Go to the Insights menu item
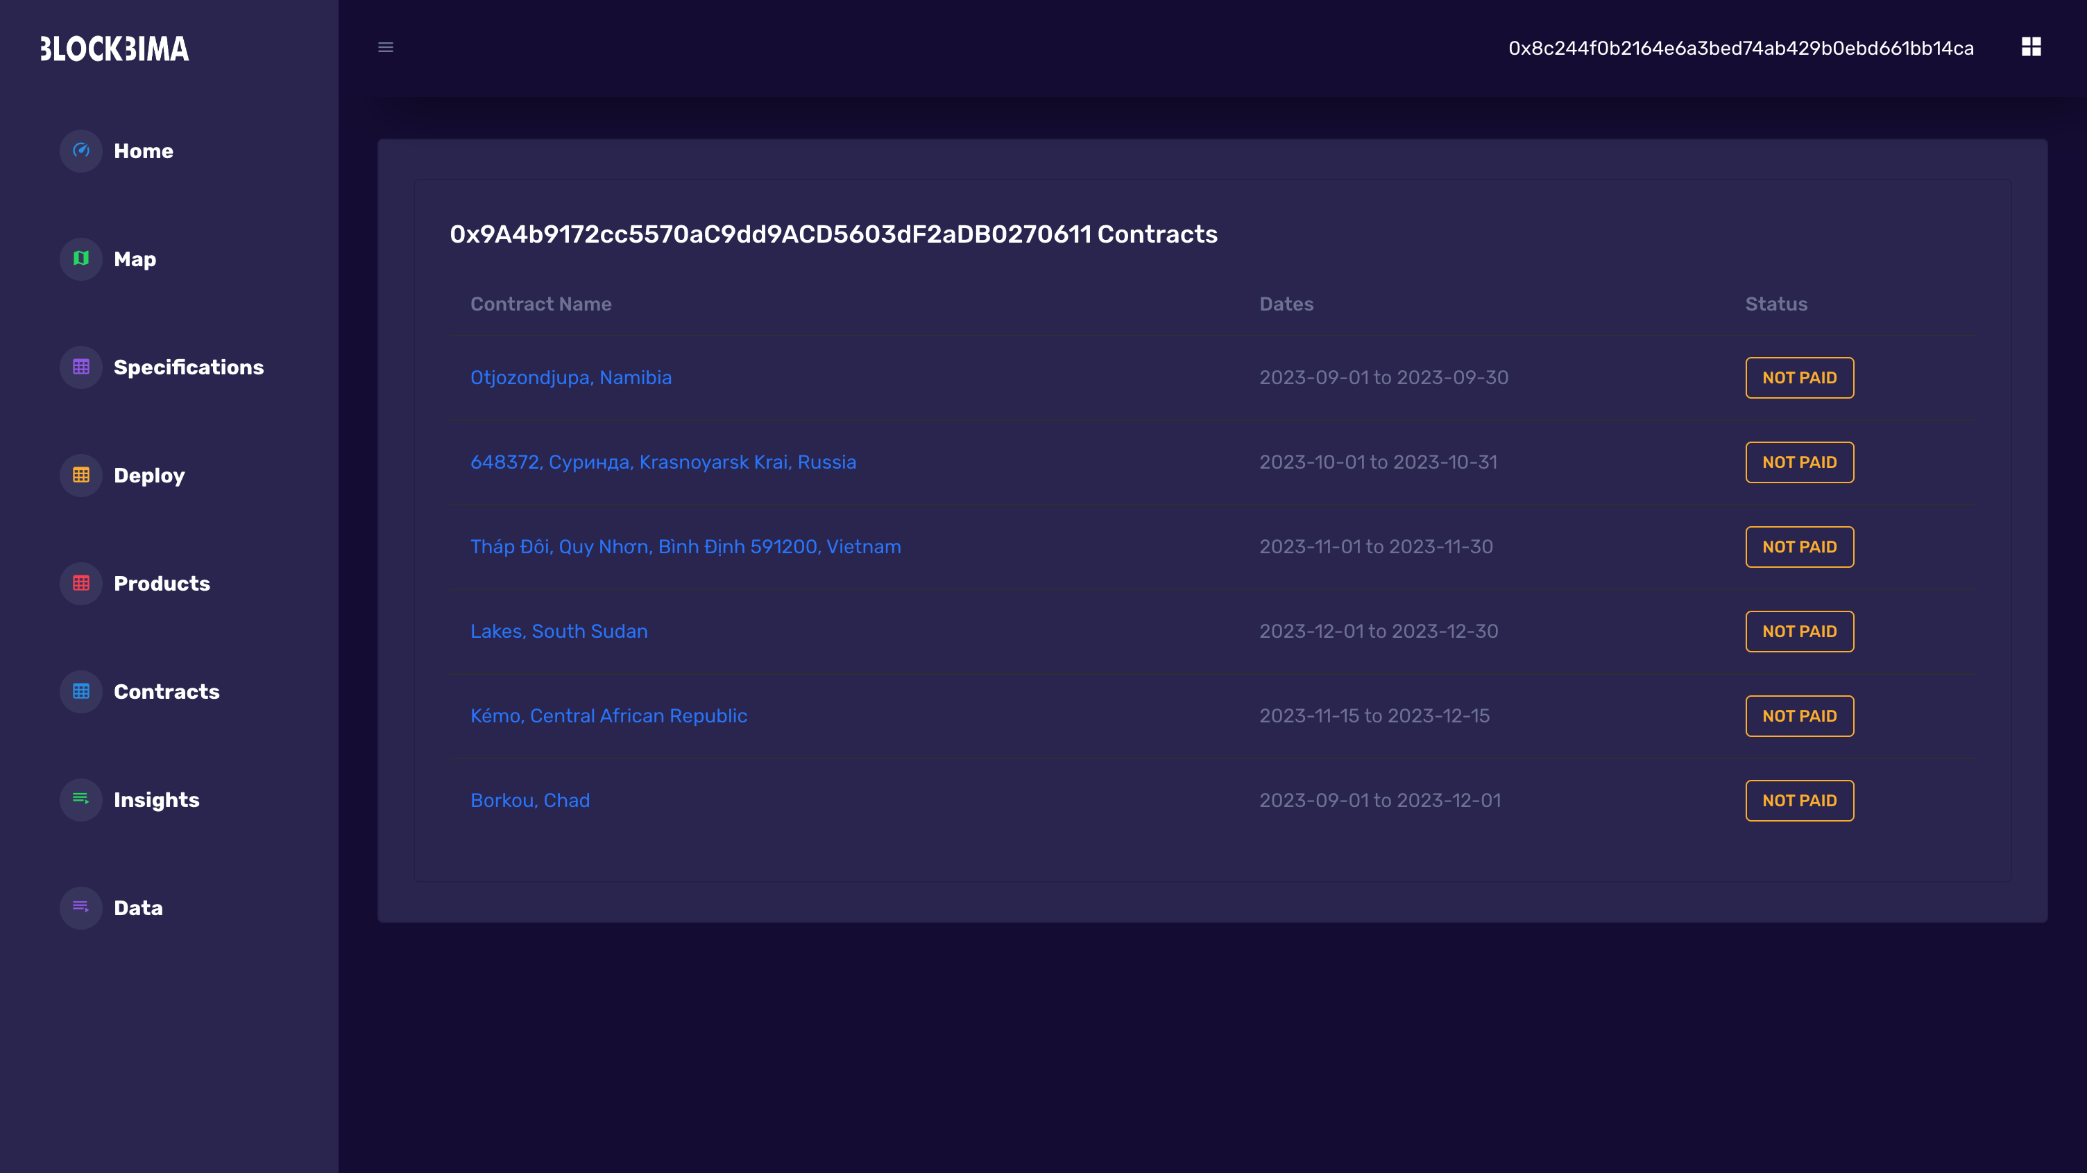This screenshot has width=2087, height=1173. click(x=156, y=800)
